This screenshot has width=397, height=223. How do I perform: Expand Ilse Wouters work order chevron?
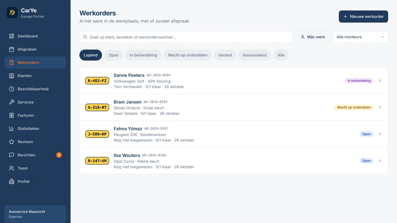380,161
